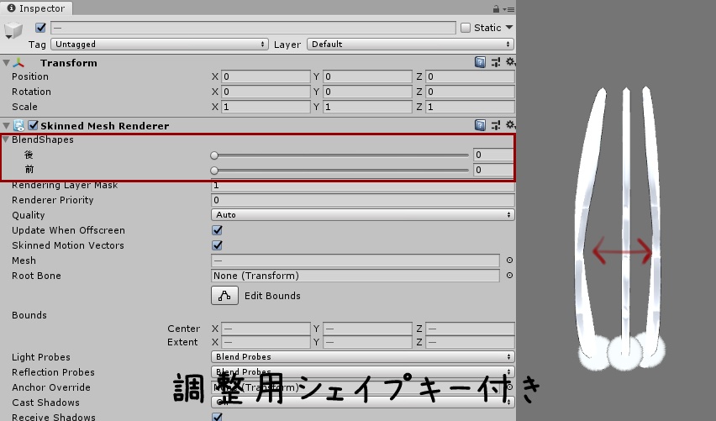The image size is (716, 421).
Task: Click the Edit Bounds button
Action: [x=224, y=296]
